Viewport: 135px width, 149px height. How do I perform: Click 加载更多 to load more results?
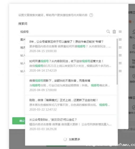(74, 139)
